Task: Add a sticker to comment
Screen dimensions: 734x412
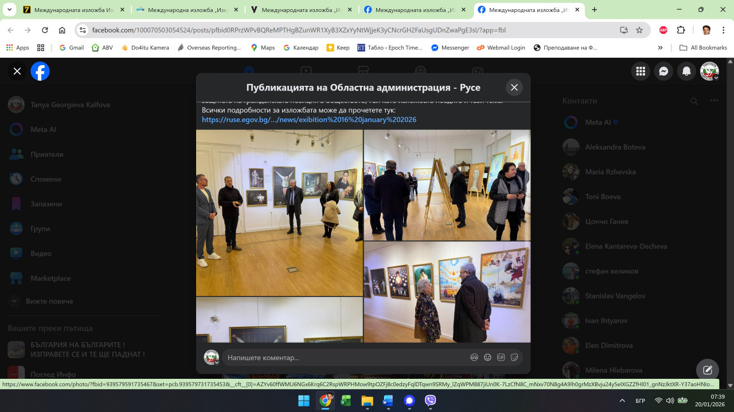Action: (x=514, y=357)
